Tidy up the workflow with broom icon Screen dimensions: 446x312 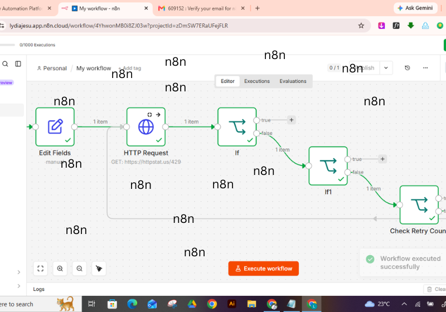99,269
